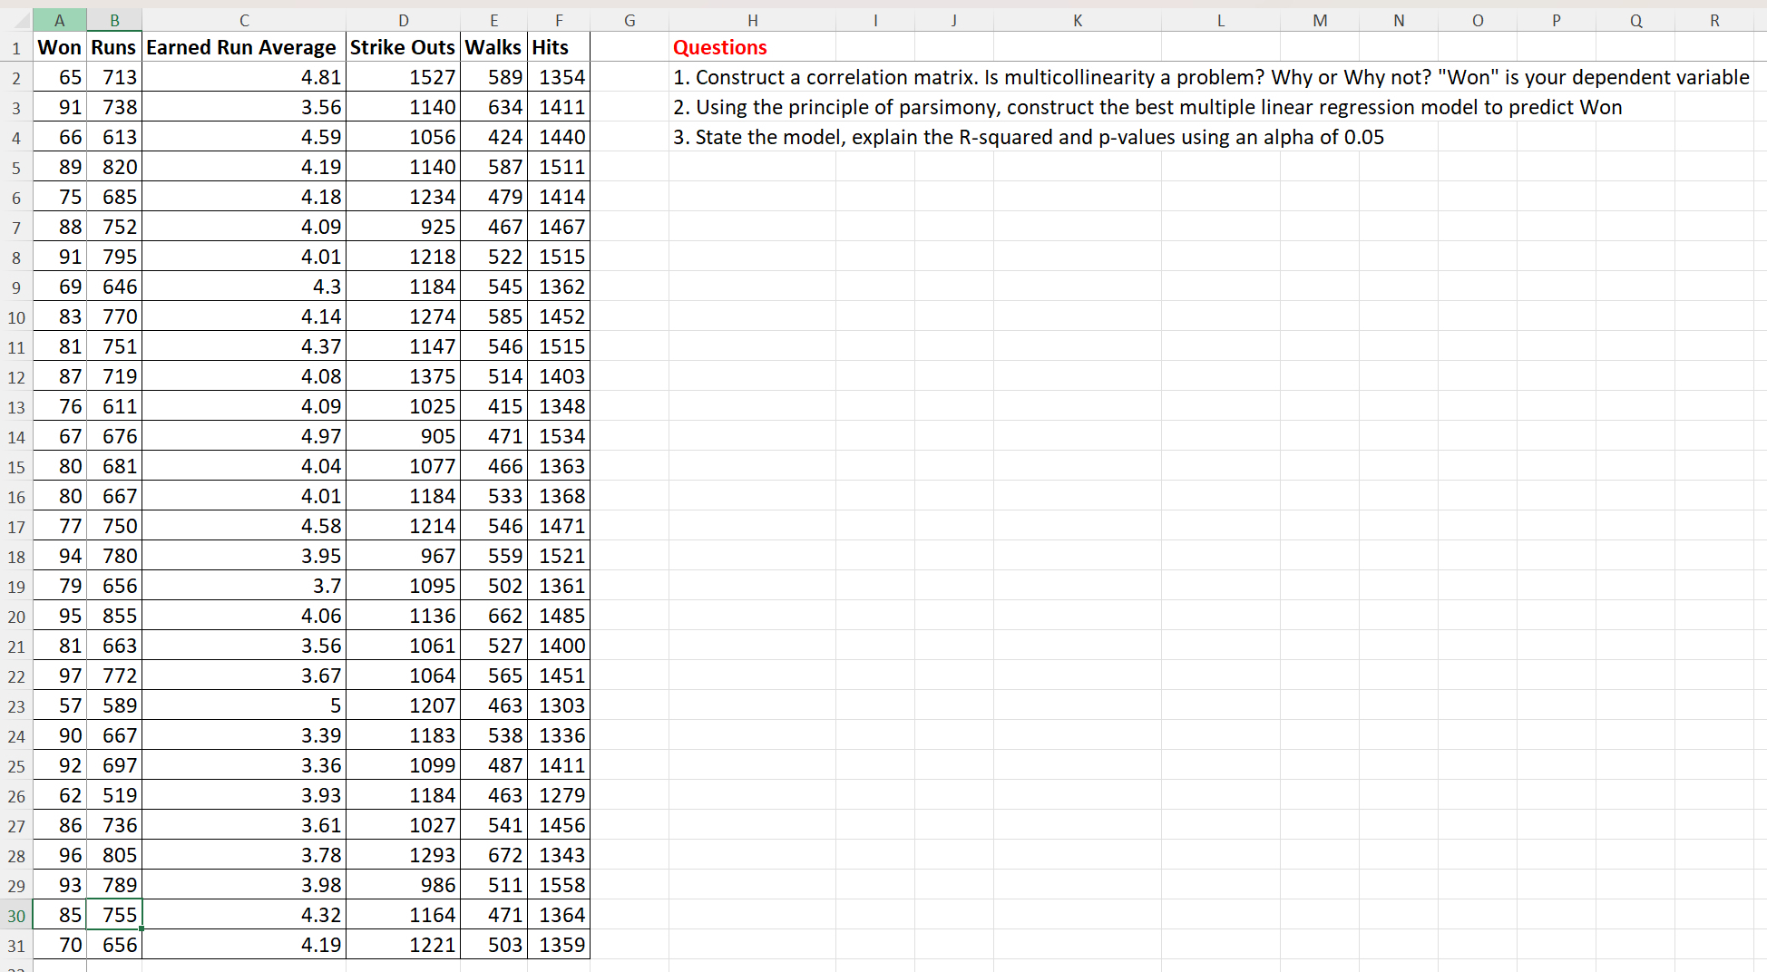The width and height of the screenshot is (1767, 972).
Task: Select the Walks column header E
Action: point(494,20)
